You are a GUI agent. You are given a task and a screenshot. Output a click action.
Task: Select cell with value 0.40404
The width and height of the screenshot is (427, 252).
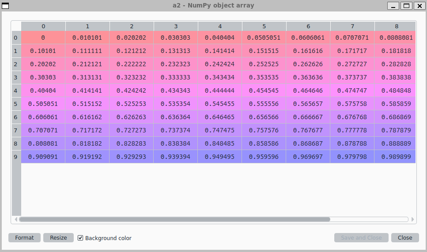click(43, 90)
